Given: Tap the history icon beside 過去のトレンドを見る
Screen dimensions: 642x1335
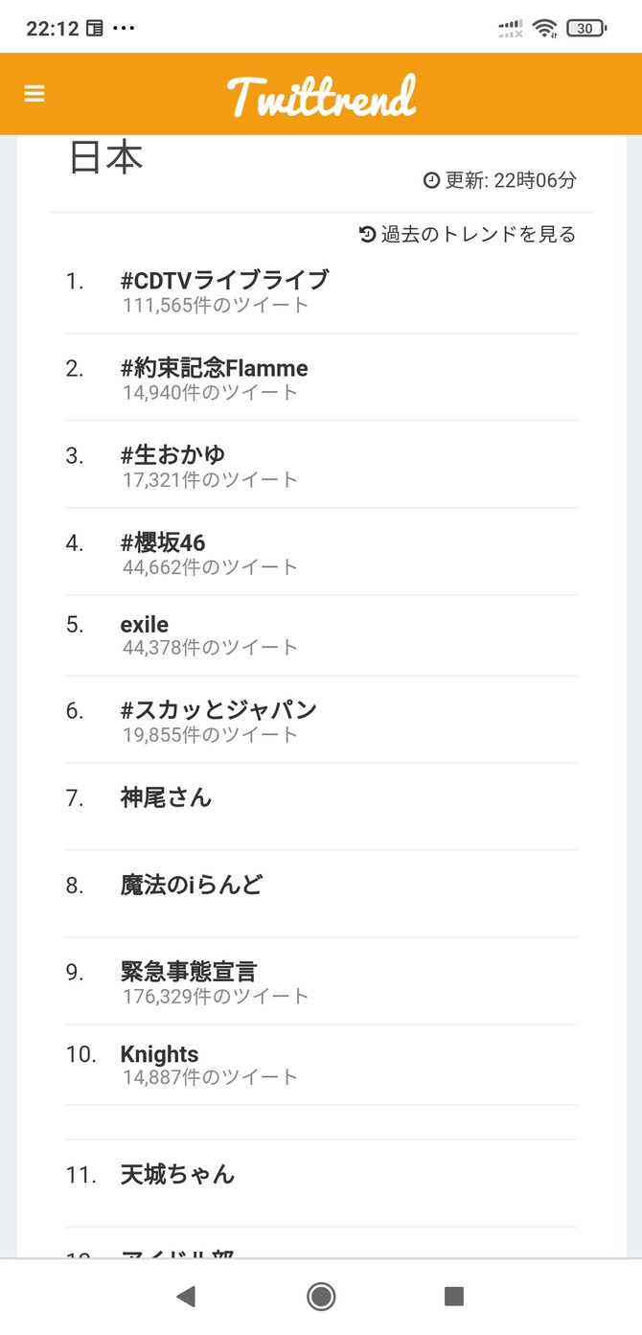Looking at the screenshot, I should point(367,234).
